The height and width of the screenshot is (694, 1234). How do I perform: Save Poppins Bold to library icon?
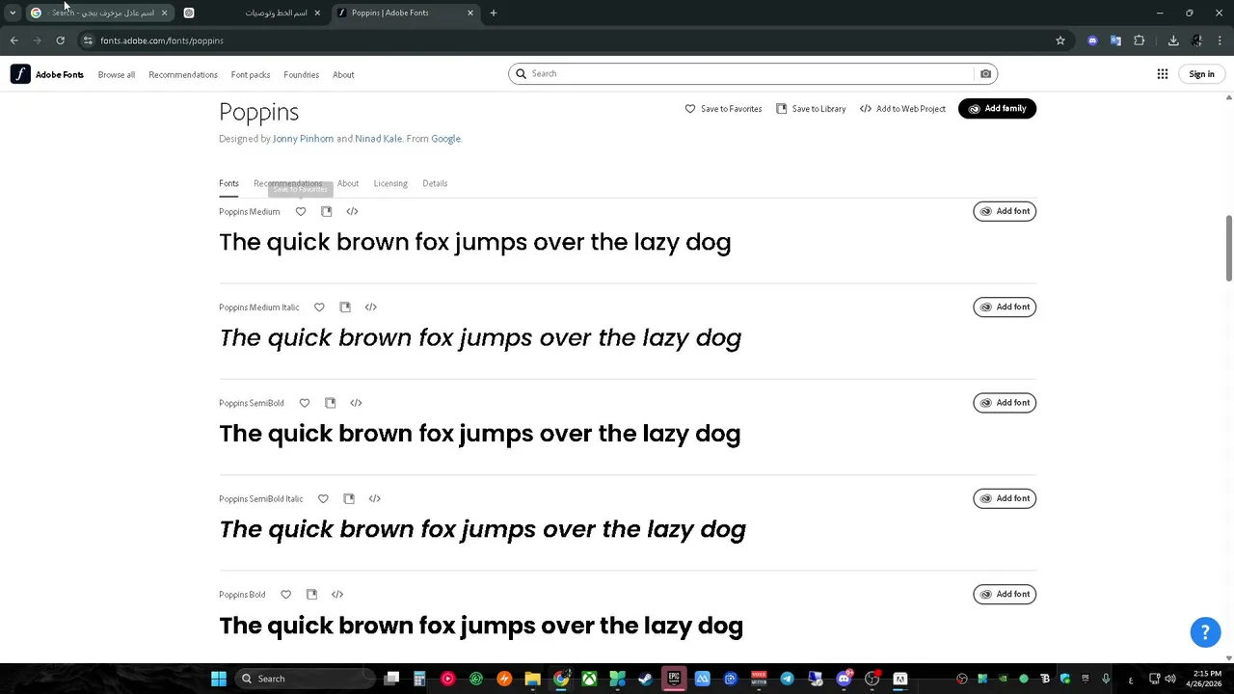pos(311,595)
